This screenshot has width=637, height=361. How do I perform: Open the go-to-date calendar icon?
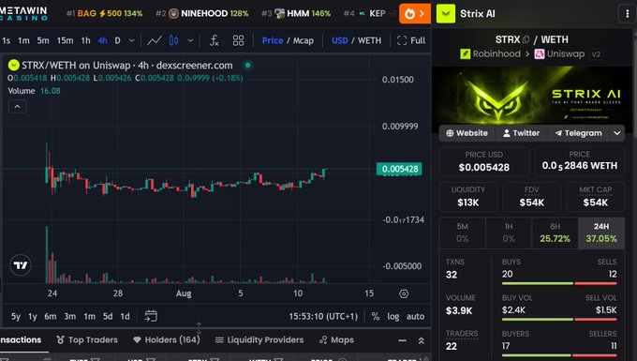point(151,316)
